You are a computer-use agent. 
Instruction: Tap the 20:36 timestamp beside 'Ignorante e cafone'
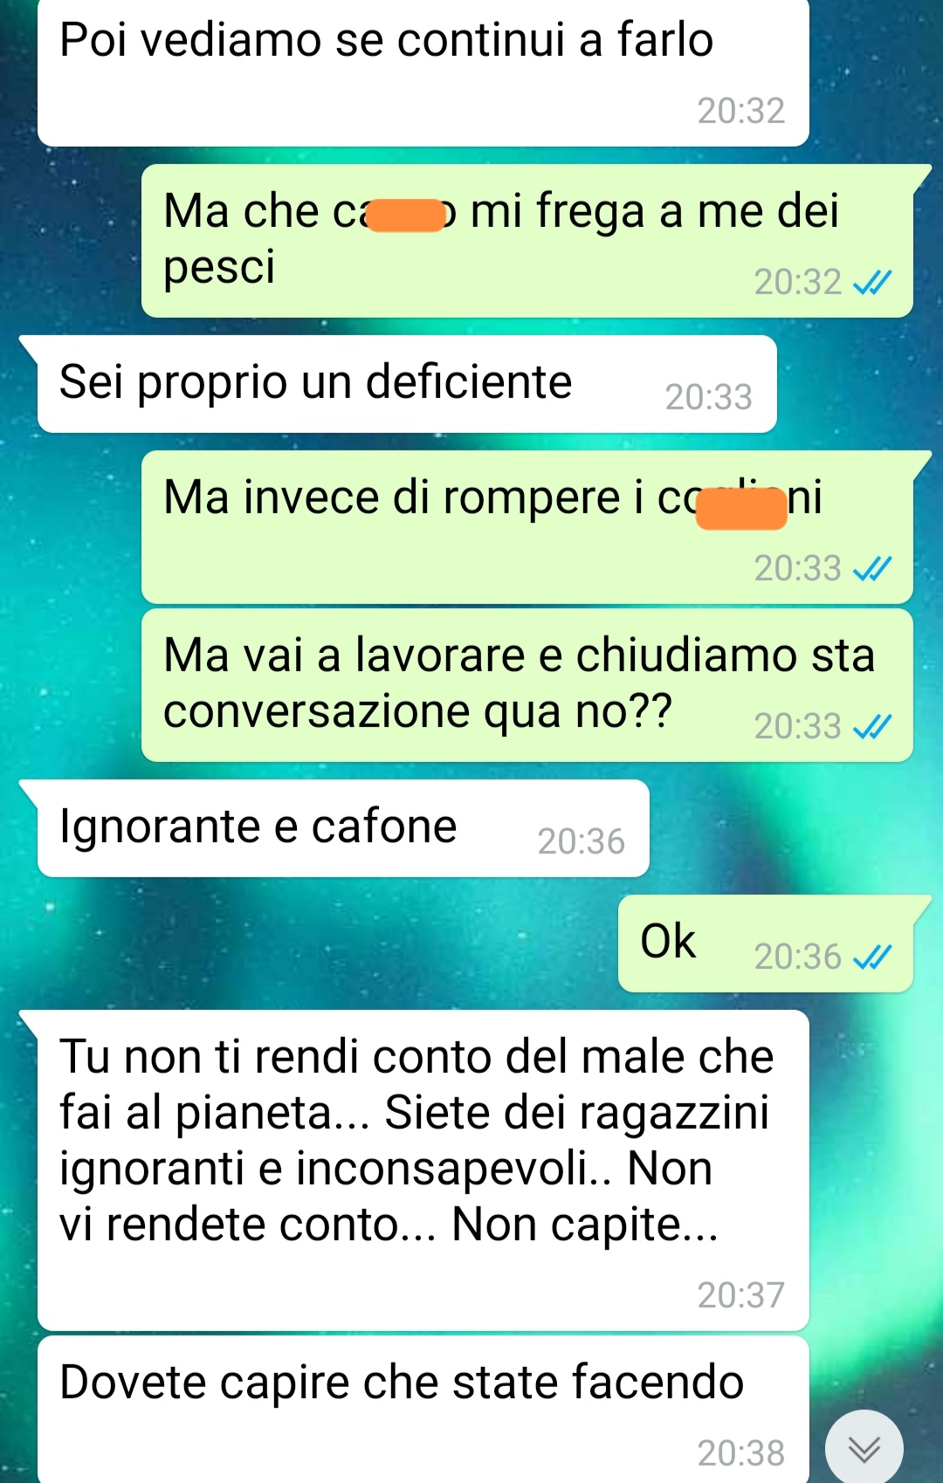tap(582, 841)
